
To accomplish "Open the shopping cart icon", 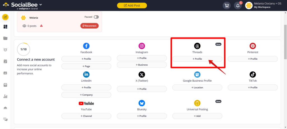I will tap(226, 6).
